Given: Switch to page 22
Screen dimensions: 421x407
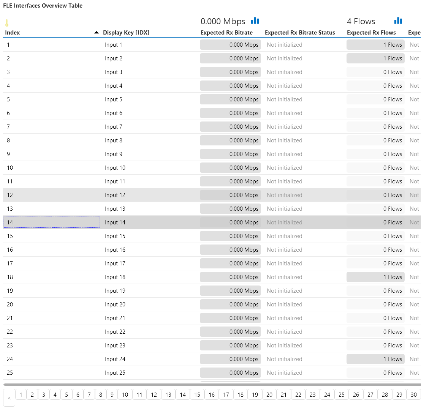Looking at the screenshot, I should tap(298, 395).
